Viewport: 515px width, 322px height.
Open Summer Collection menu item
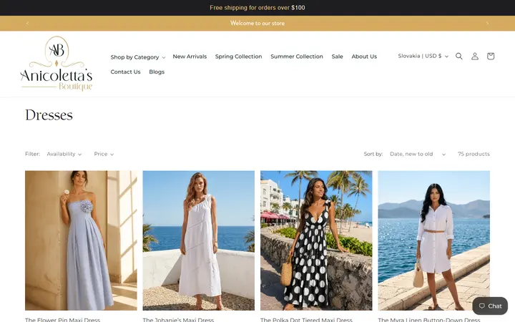pyautogui.click(x=297, y=57)
